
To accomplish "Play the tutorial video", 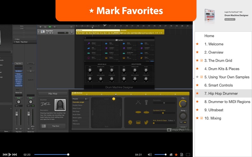I will 10,154.
